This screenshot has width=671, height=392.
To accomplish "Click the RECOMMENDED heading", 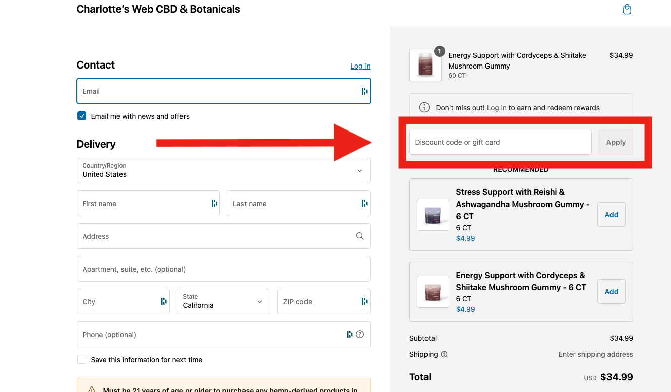I will click(521, 170).
